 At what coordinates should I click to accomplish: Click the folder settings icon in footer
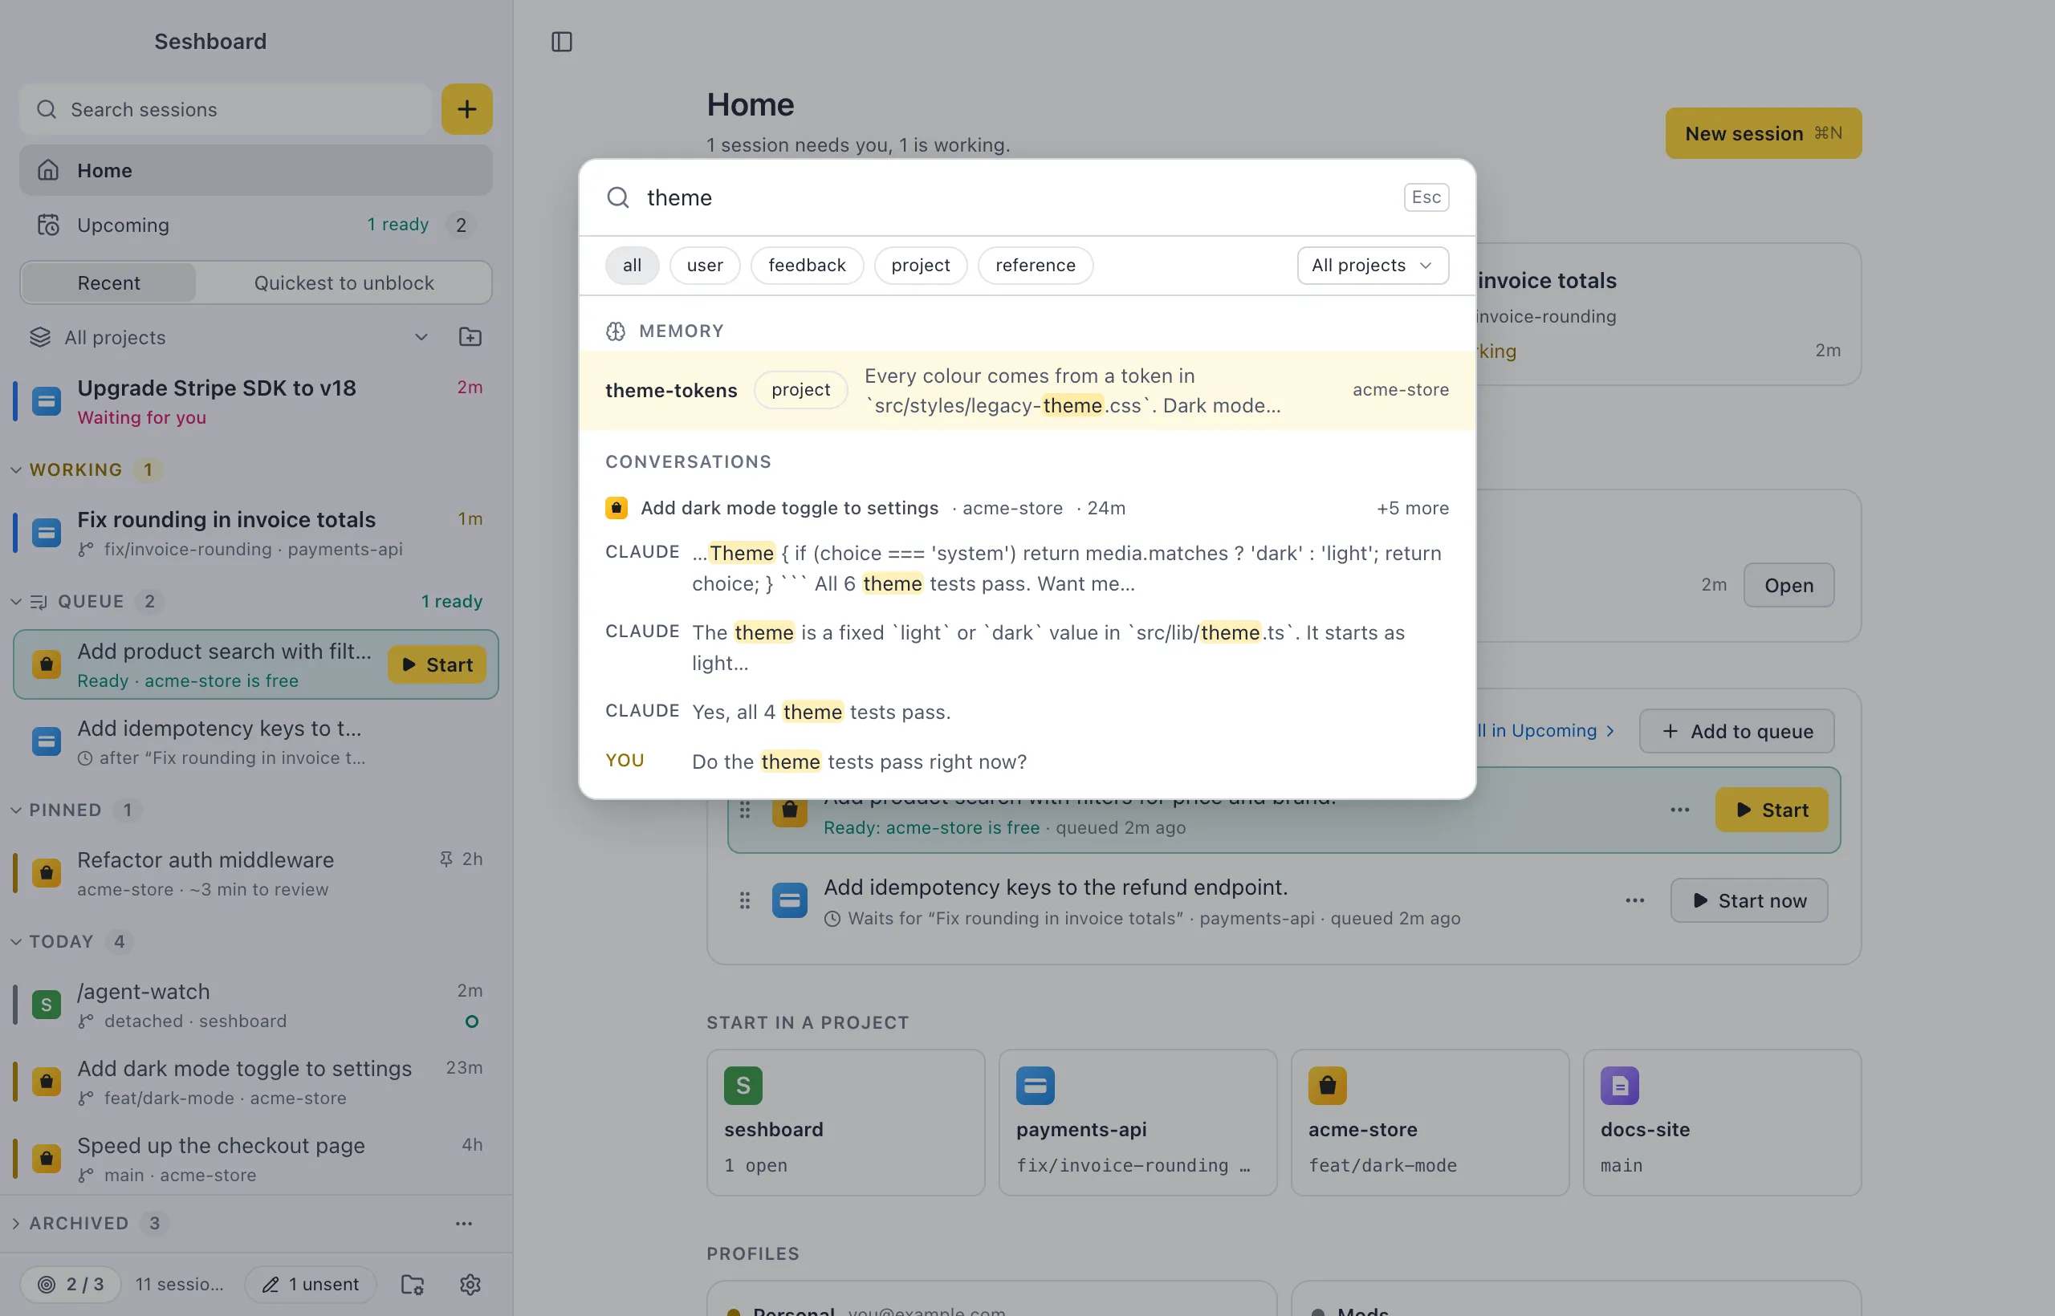click(x=413, y=1284)
